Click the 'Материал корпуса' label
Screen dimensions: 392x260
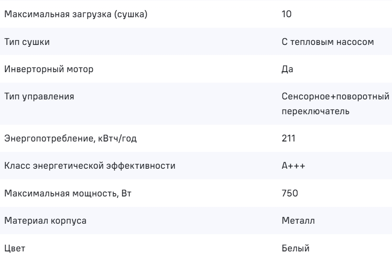coord(45,222)
